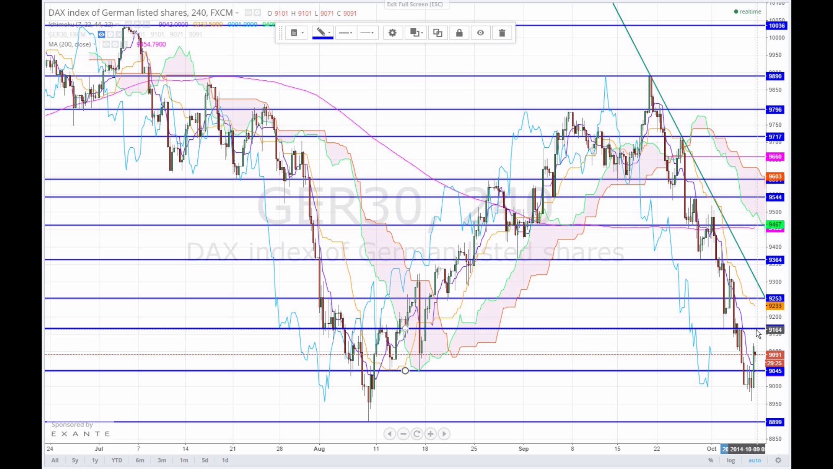Lock the selected drawing
Viewport: 833px width, 469px height.
pyautogui.click(x=459, y=33)
